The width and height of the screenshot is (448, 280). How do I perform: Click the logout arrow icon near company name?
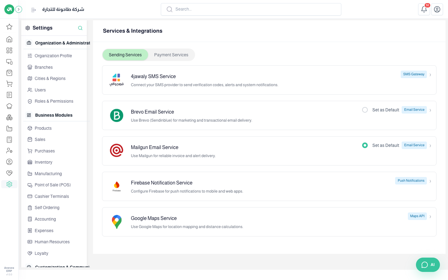click(x=34, y=10)
